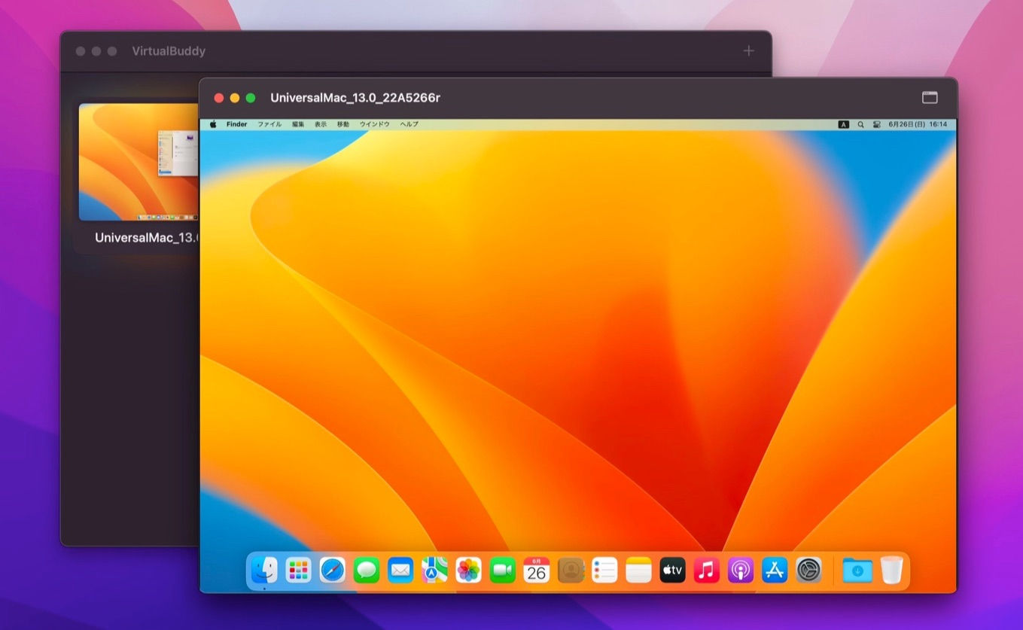Open the Finder menu in VM
This screenshot has height=630, width=1023.
pos(236,124)
